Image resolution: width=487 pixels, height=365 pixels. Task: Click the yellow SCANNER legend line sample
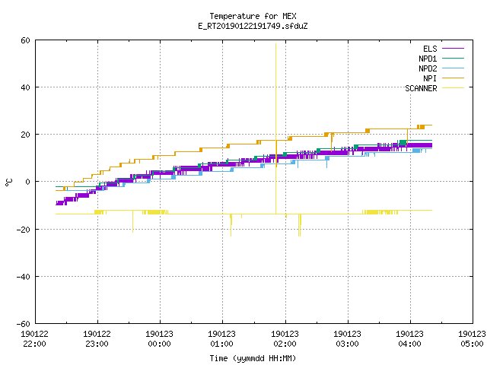pyautogui.click(x=453, y=88)
